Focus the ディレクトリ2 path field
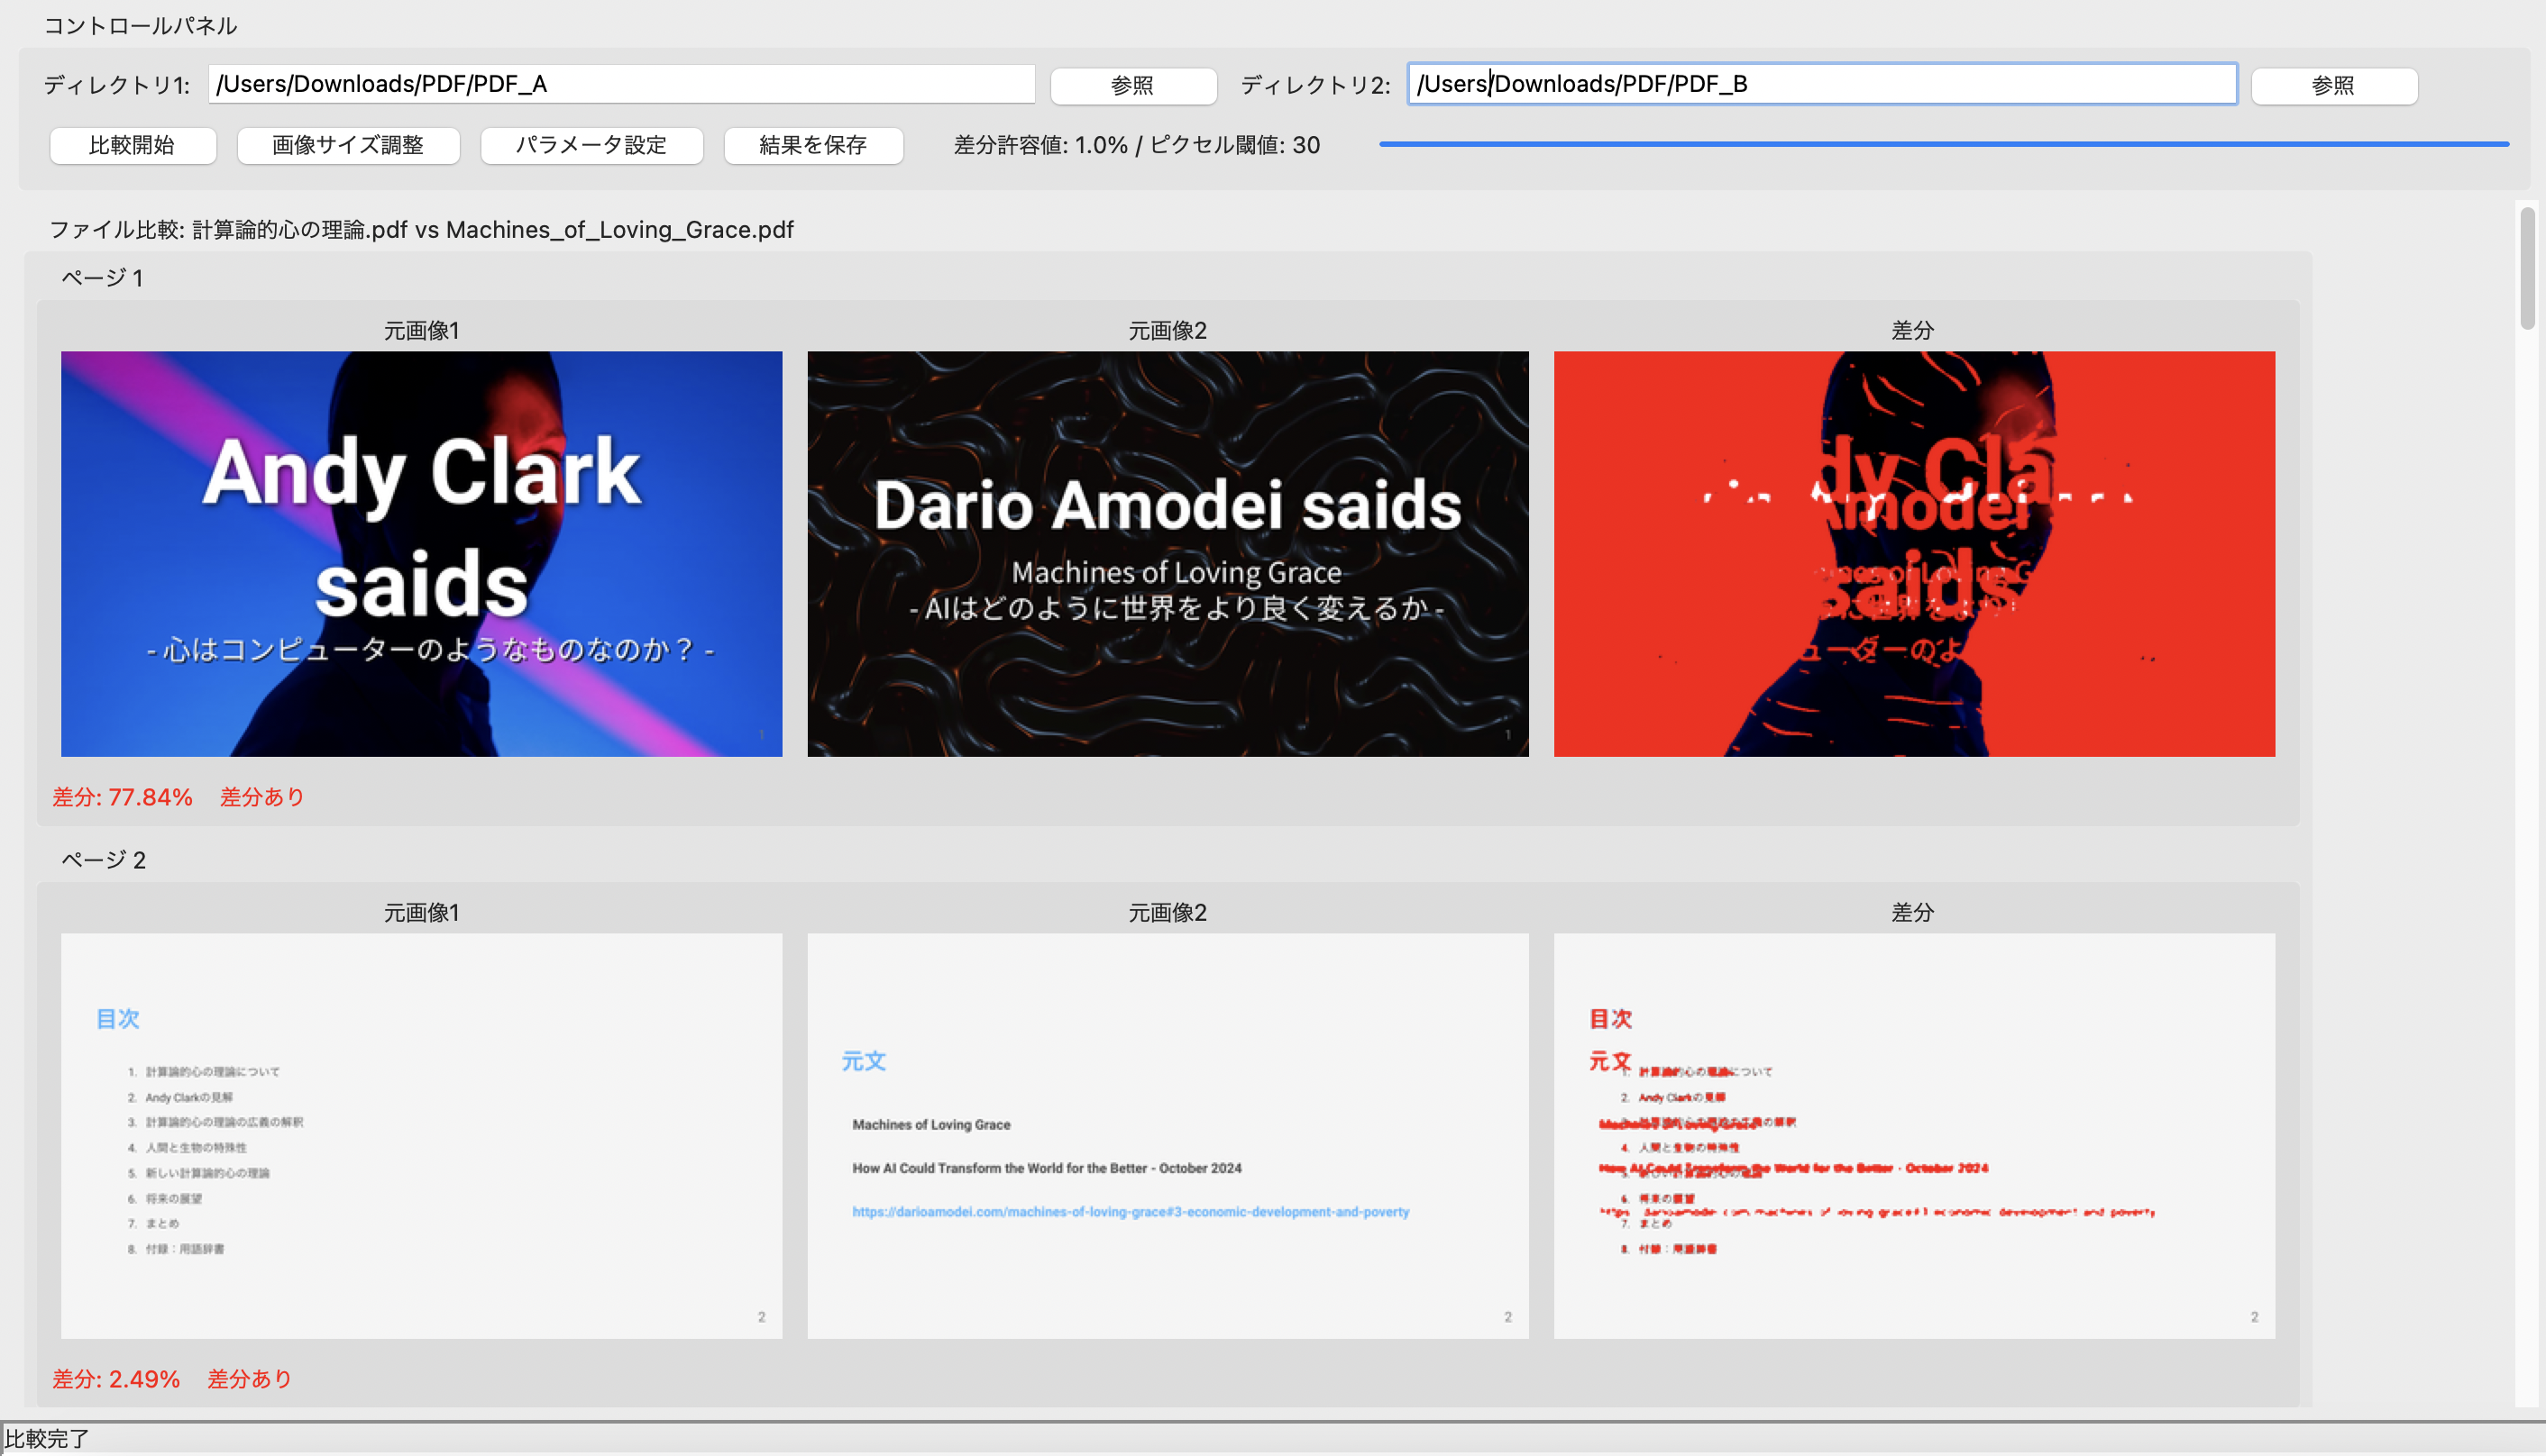The image size is (2546, 1456). [1821, 84]
